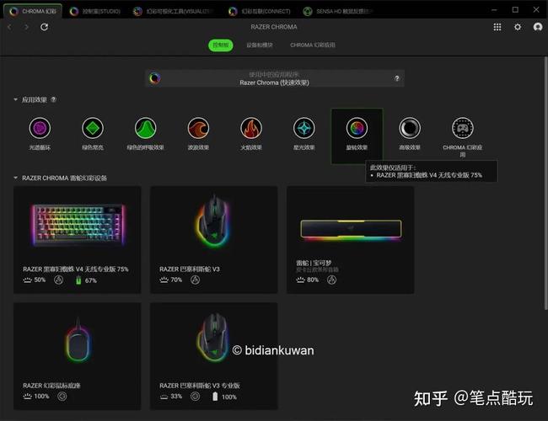Screen dimensions: 548x421
Task: Open the CHROMA apps game controller icon
Action: click(462, 128)
